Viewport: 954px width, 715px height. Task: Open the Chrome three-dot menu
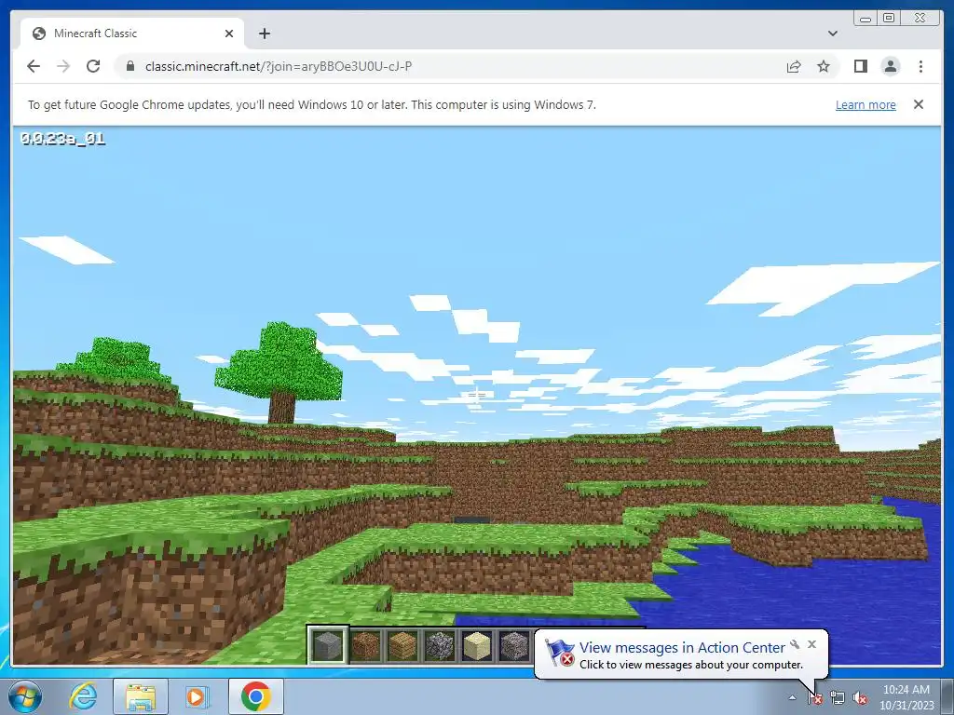(x=920, y=66)
